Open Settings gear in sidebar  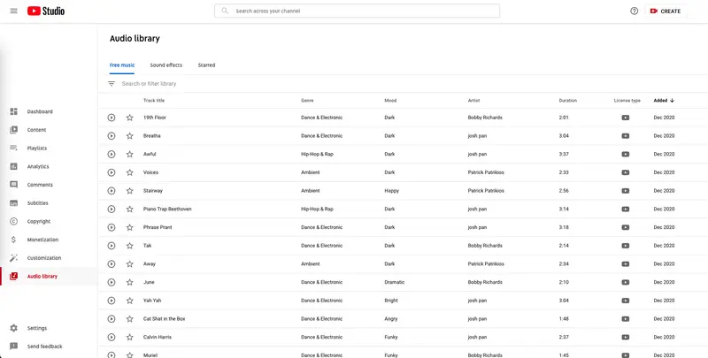[13, 328]
